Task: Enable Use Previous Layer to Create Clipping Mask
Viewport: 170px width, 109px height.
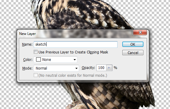Action: tap(35, 52)
